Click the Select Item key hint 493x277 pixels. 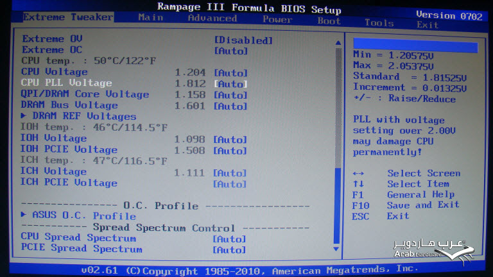[x=401, y=184]
